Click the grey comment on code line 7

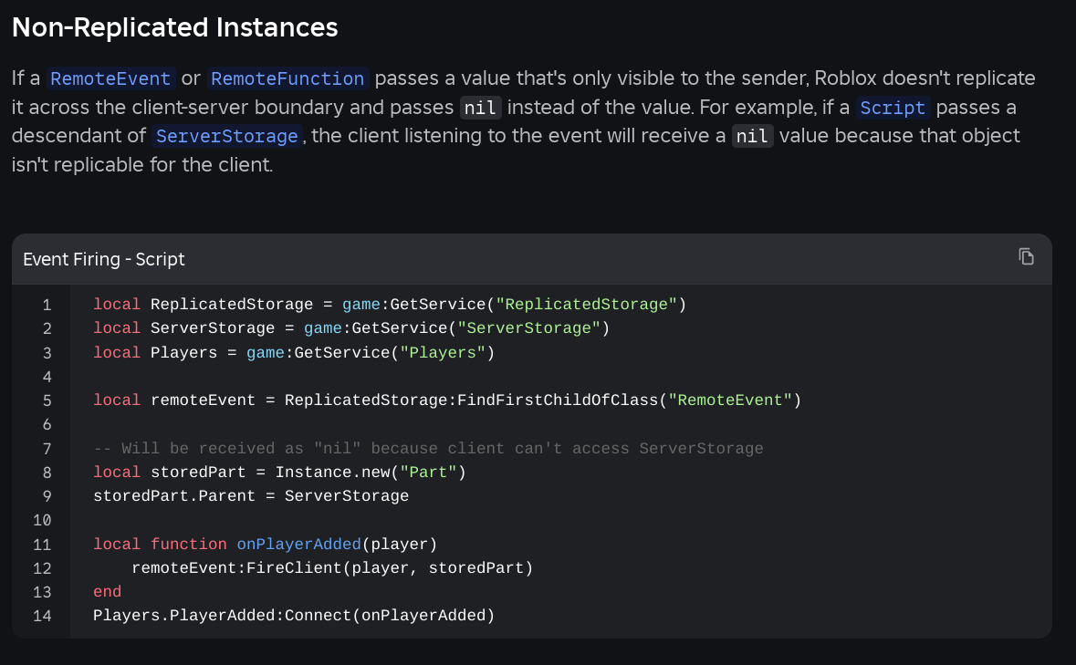tap(428, 449)
